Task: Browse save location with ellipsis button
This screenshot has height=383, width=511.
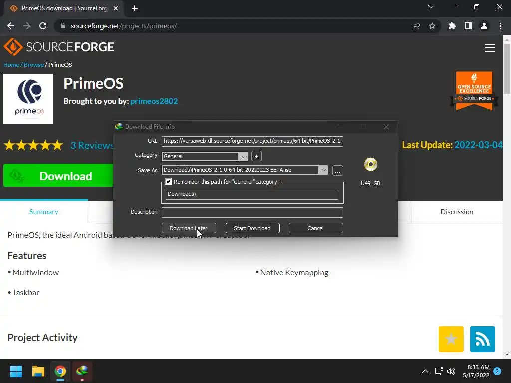Action: point(338,171)
